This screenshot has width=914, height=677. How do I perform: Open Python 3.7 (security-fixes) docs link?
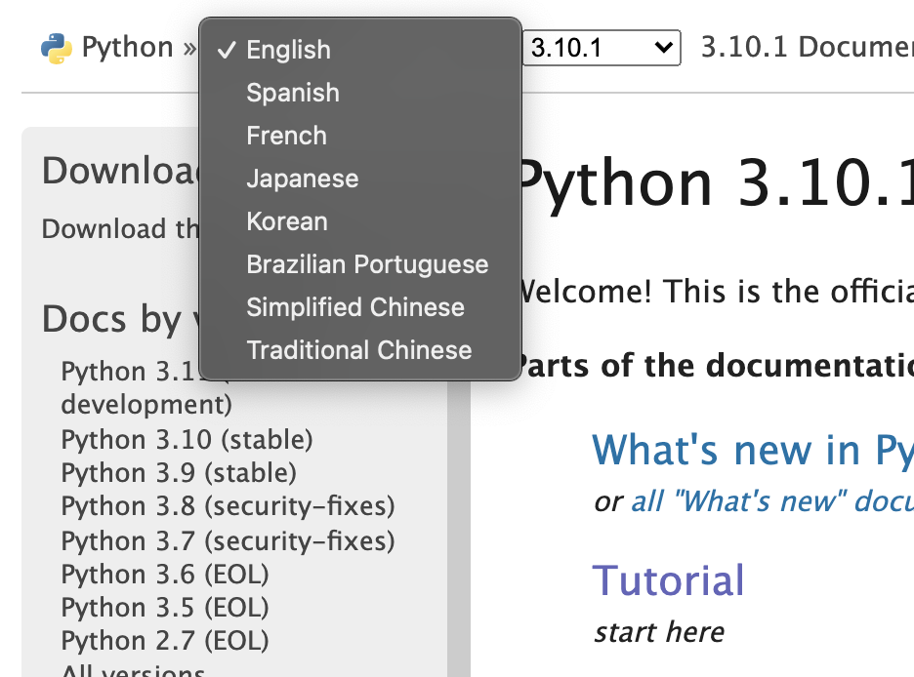(x=228, y=541)
